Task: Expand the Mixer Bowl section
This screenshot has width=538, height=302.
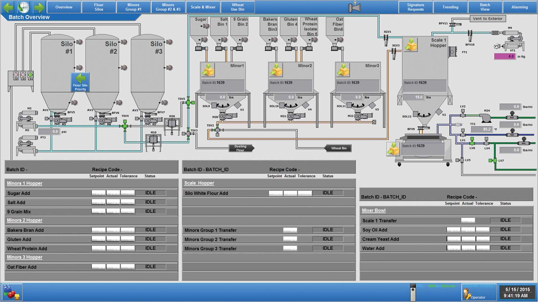Action: point(373,210)
